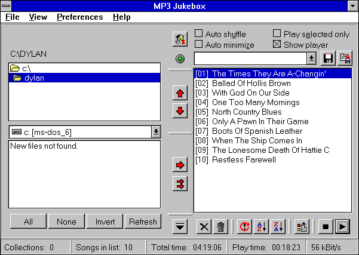Open the Preferences menu
Screen dimensions: 359x255
tap(80, 17)
